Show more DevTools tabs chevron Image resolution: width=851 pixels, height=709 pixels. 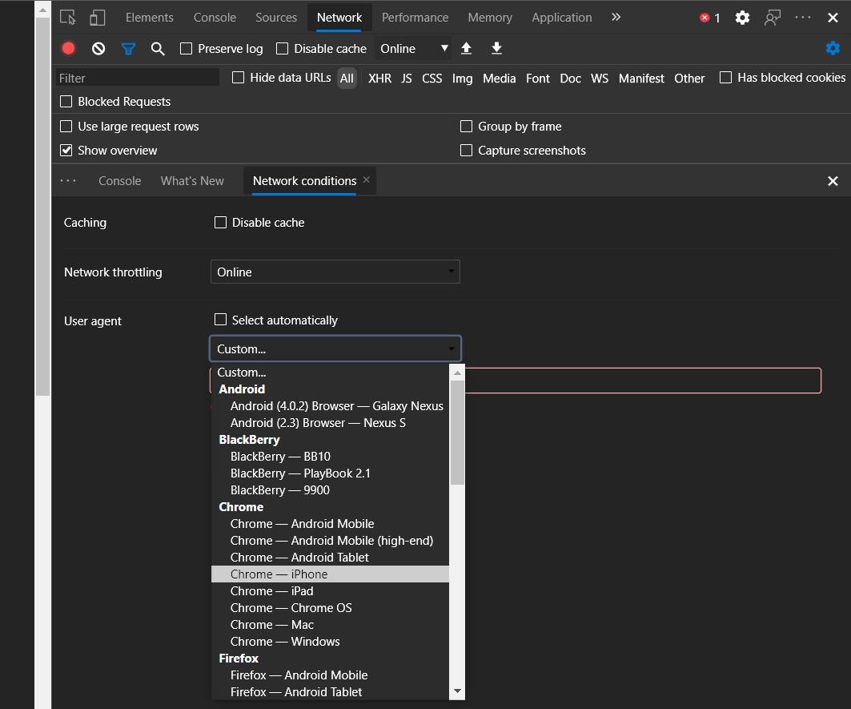616,18
